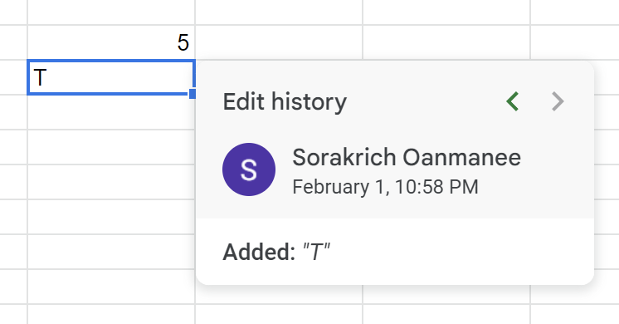Image resolution: width=619 pixels, height=324 pixels.
Task: Select the empty cell three rows below T
Action: [x=111, y=182]
